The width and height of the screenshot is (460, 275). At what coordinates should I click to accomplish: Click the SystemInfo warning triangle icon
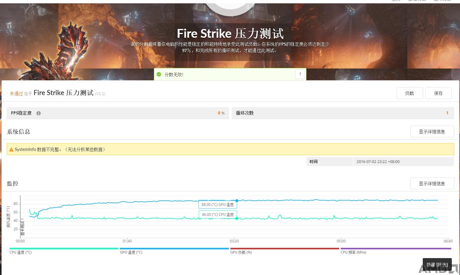pos(11,149)
